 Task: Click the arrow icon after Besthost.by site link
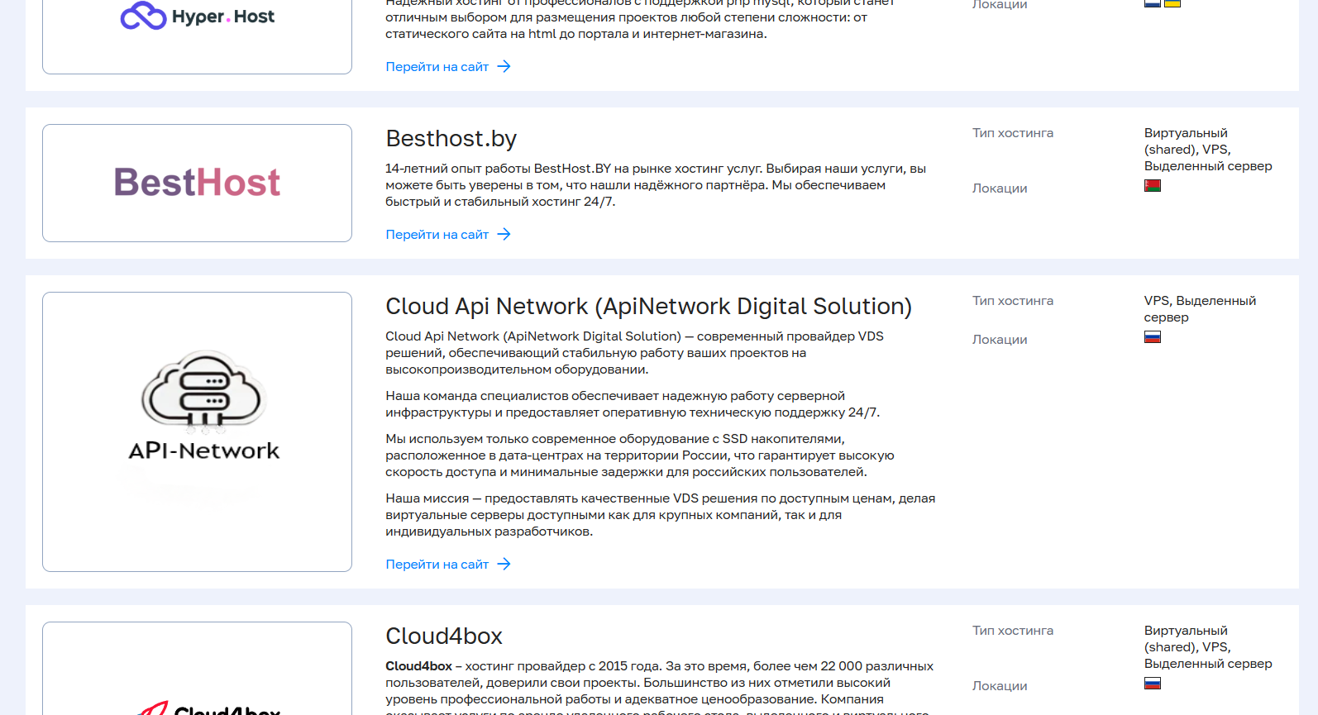pos(504,235)
